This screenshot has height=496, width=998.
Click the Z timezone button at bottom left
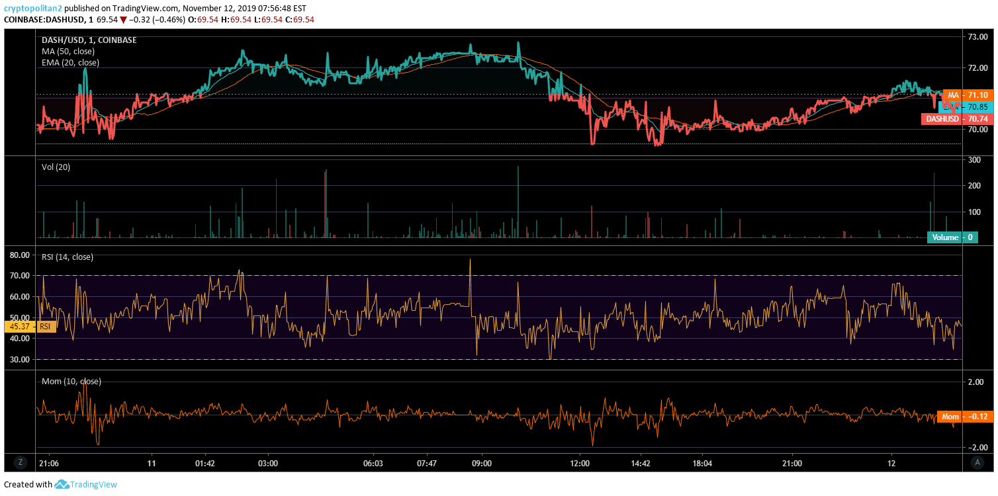[21, 462]
